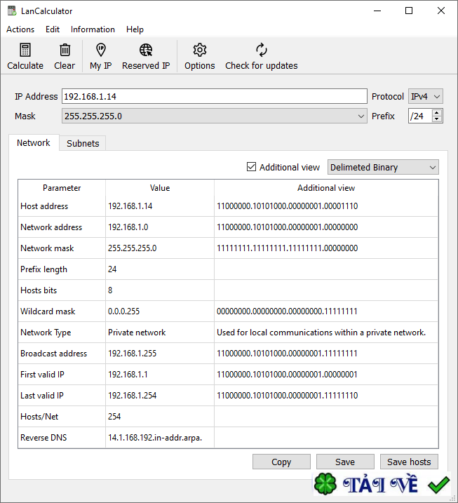Screen dimensions: 458x503
Task: Open the Mask 255.255.255.0 dropdown
Action: [x=214, y=116]
